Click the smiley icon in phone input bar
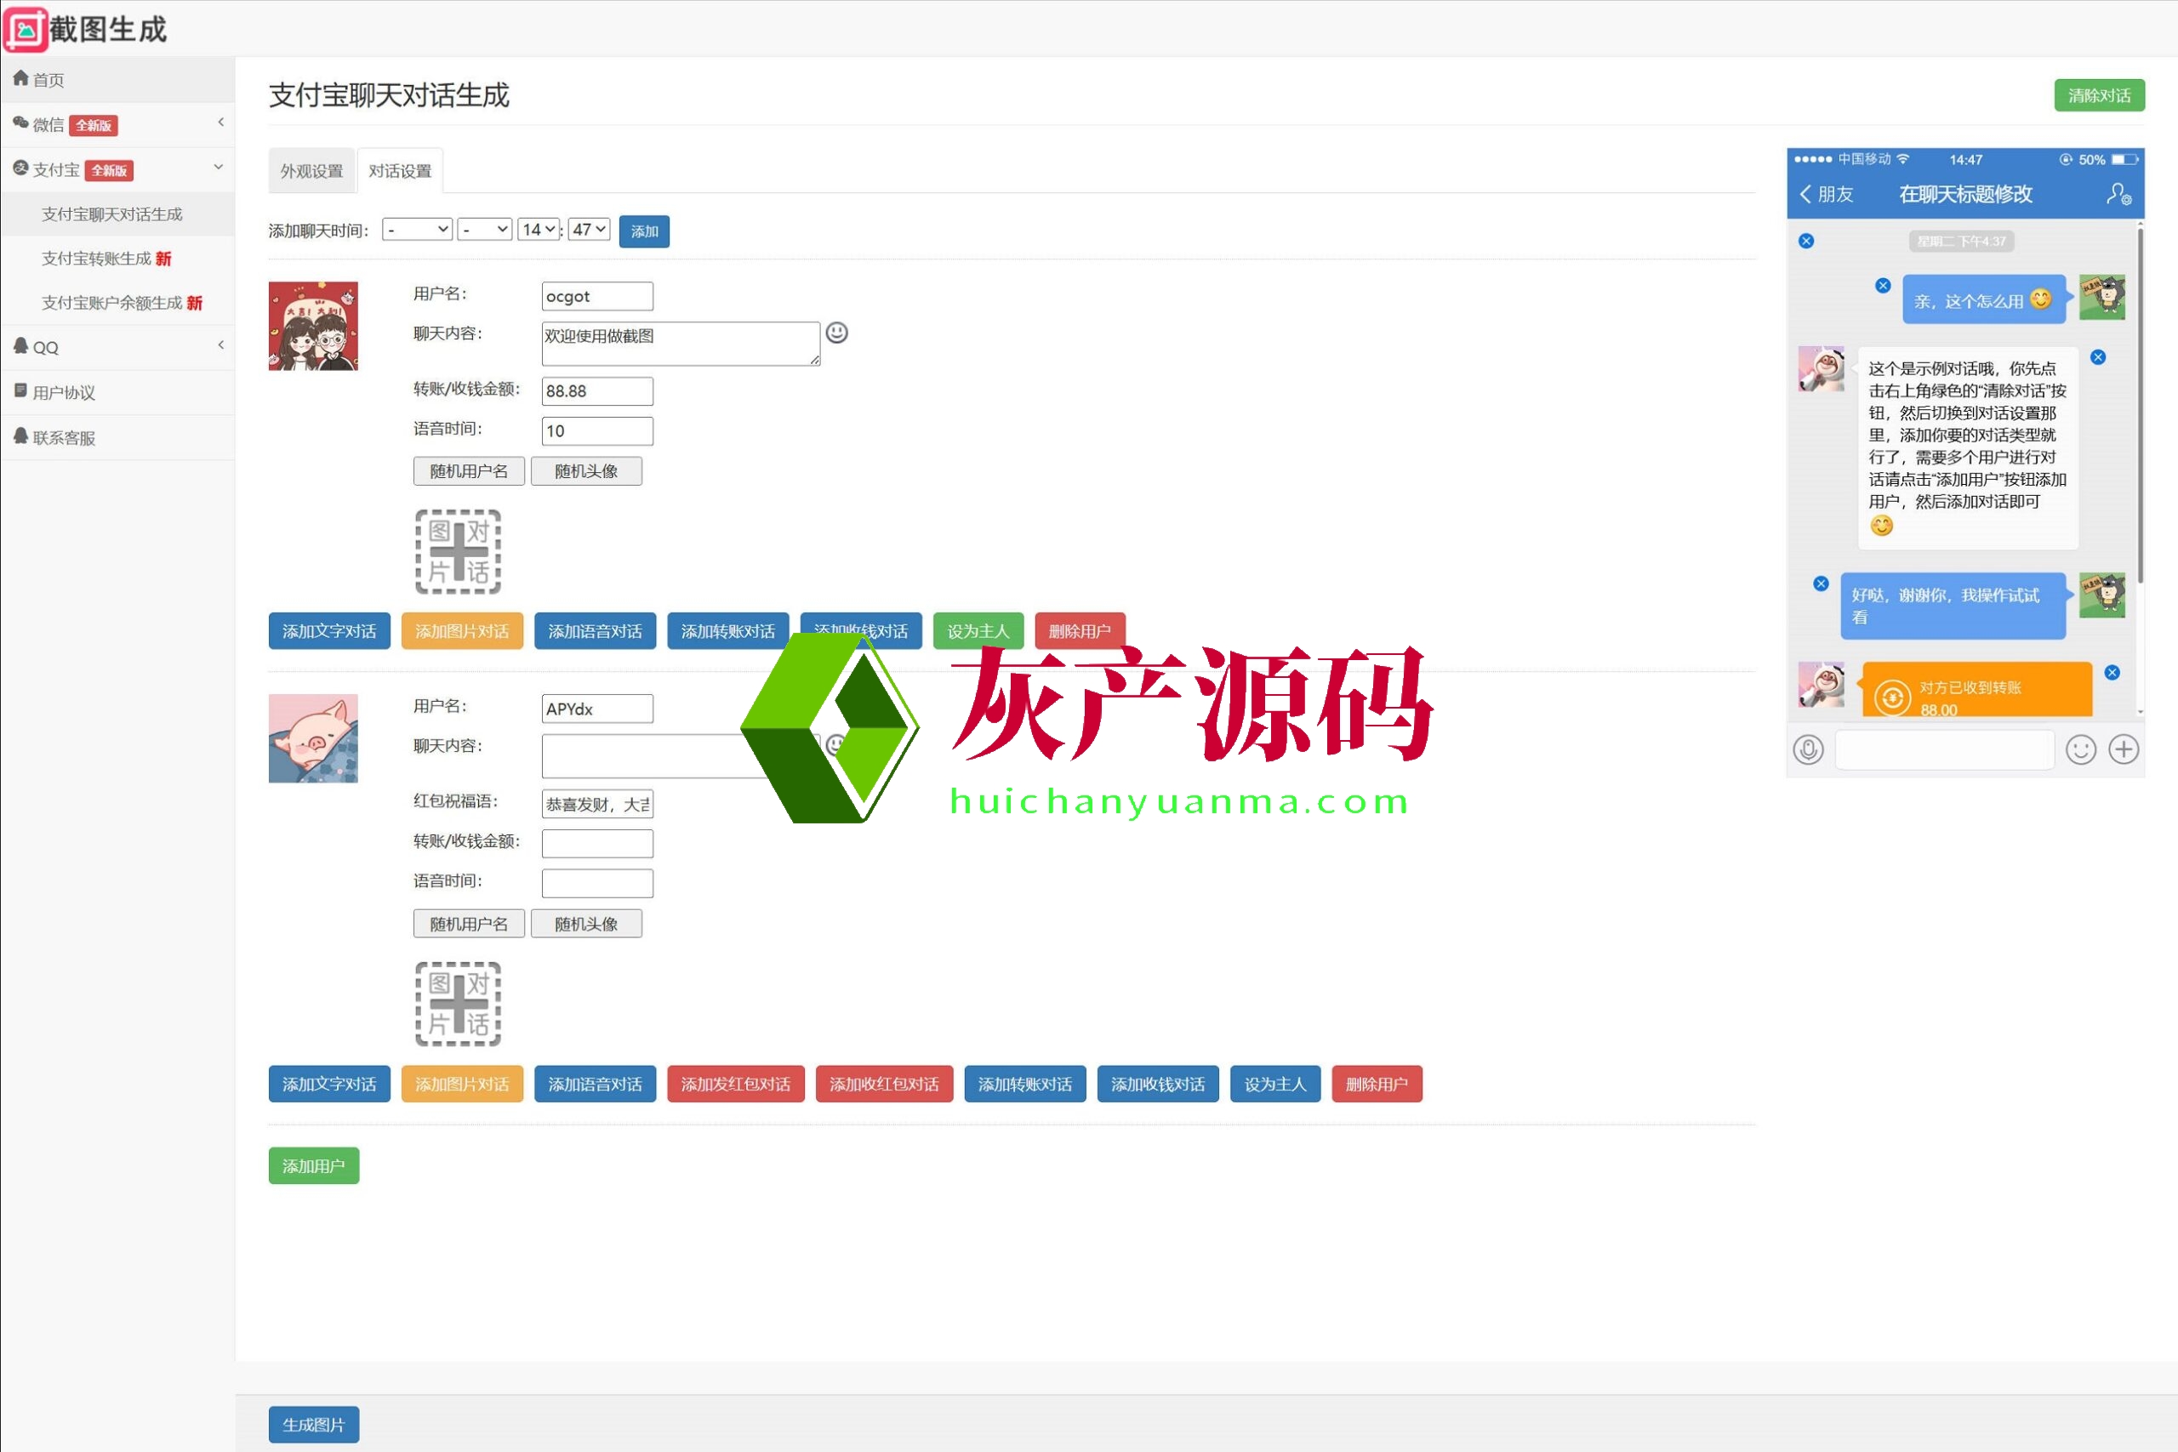Image resolution: width=2178 pixels, height=1452 pixels. 2080,749
